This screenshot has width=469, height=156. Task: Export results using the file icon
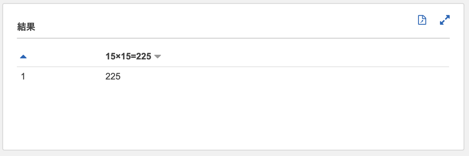422,20
